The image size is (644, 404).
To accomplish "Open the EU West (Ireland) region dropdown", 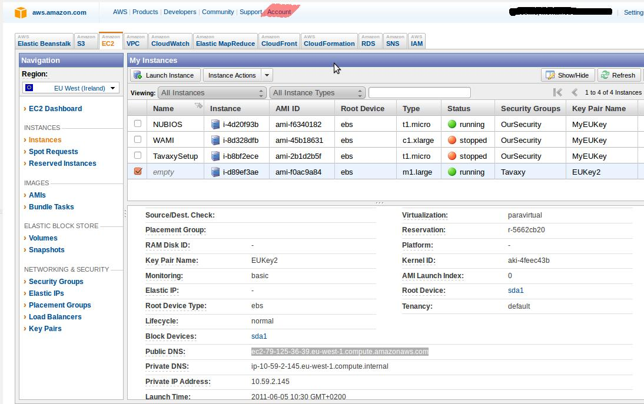I will [71, 88].
